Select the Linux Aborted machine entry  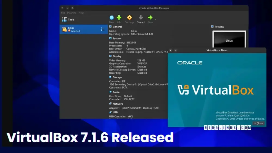pyautogui.click(x=84, y=29)
